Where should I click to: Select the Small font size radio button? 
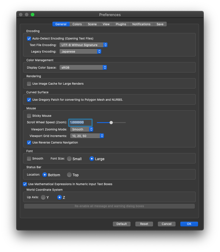click(69, 159)
